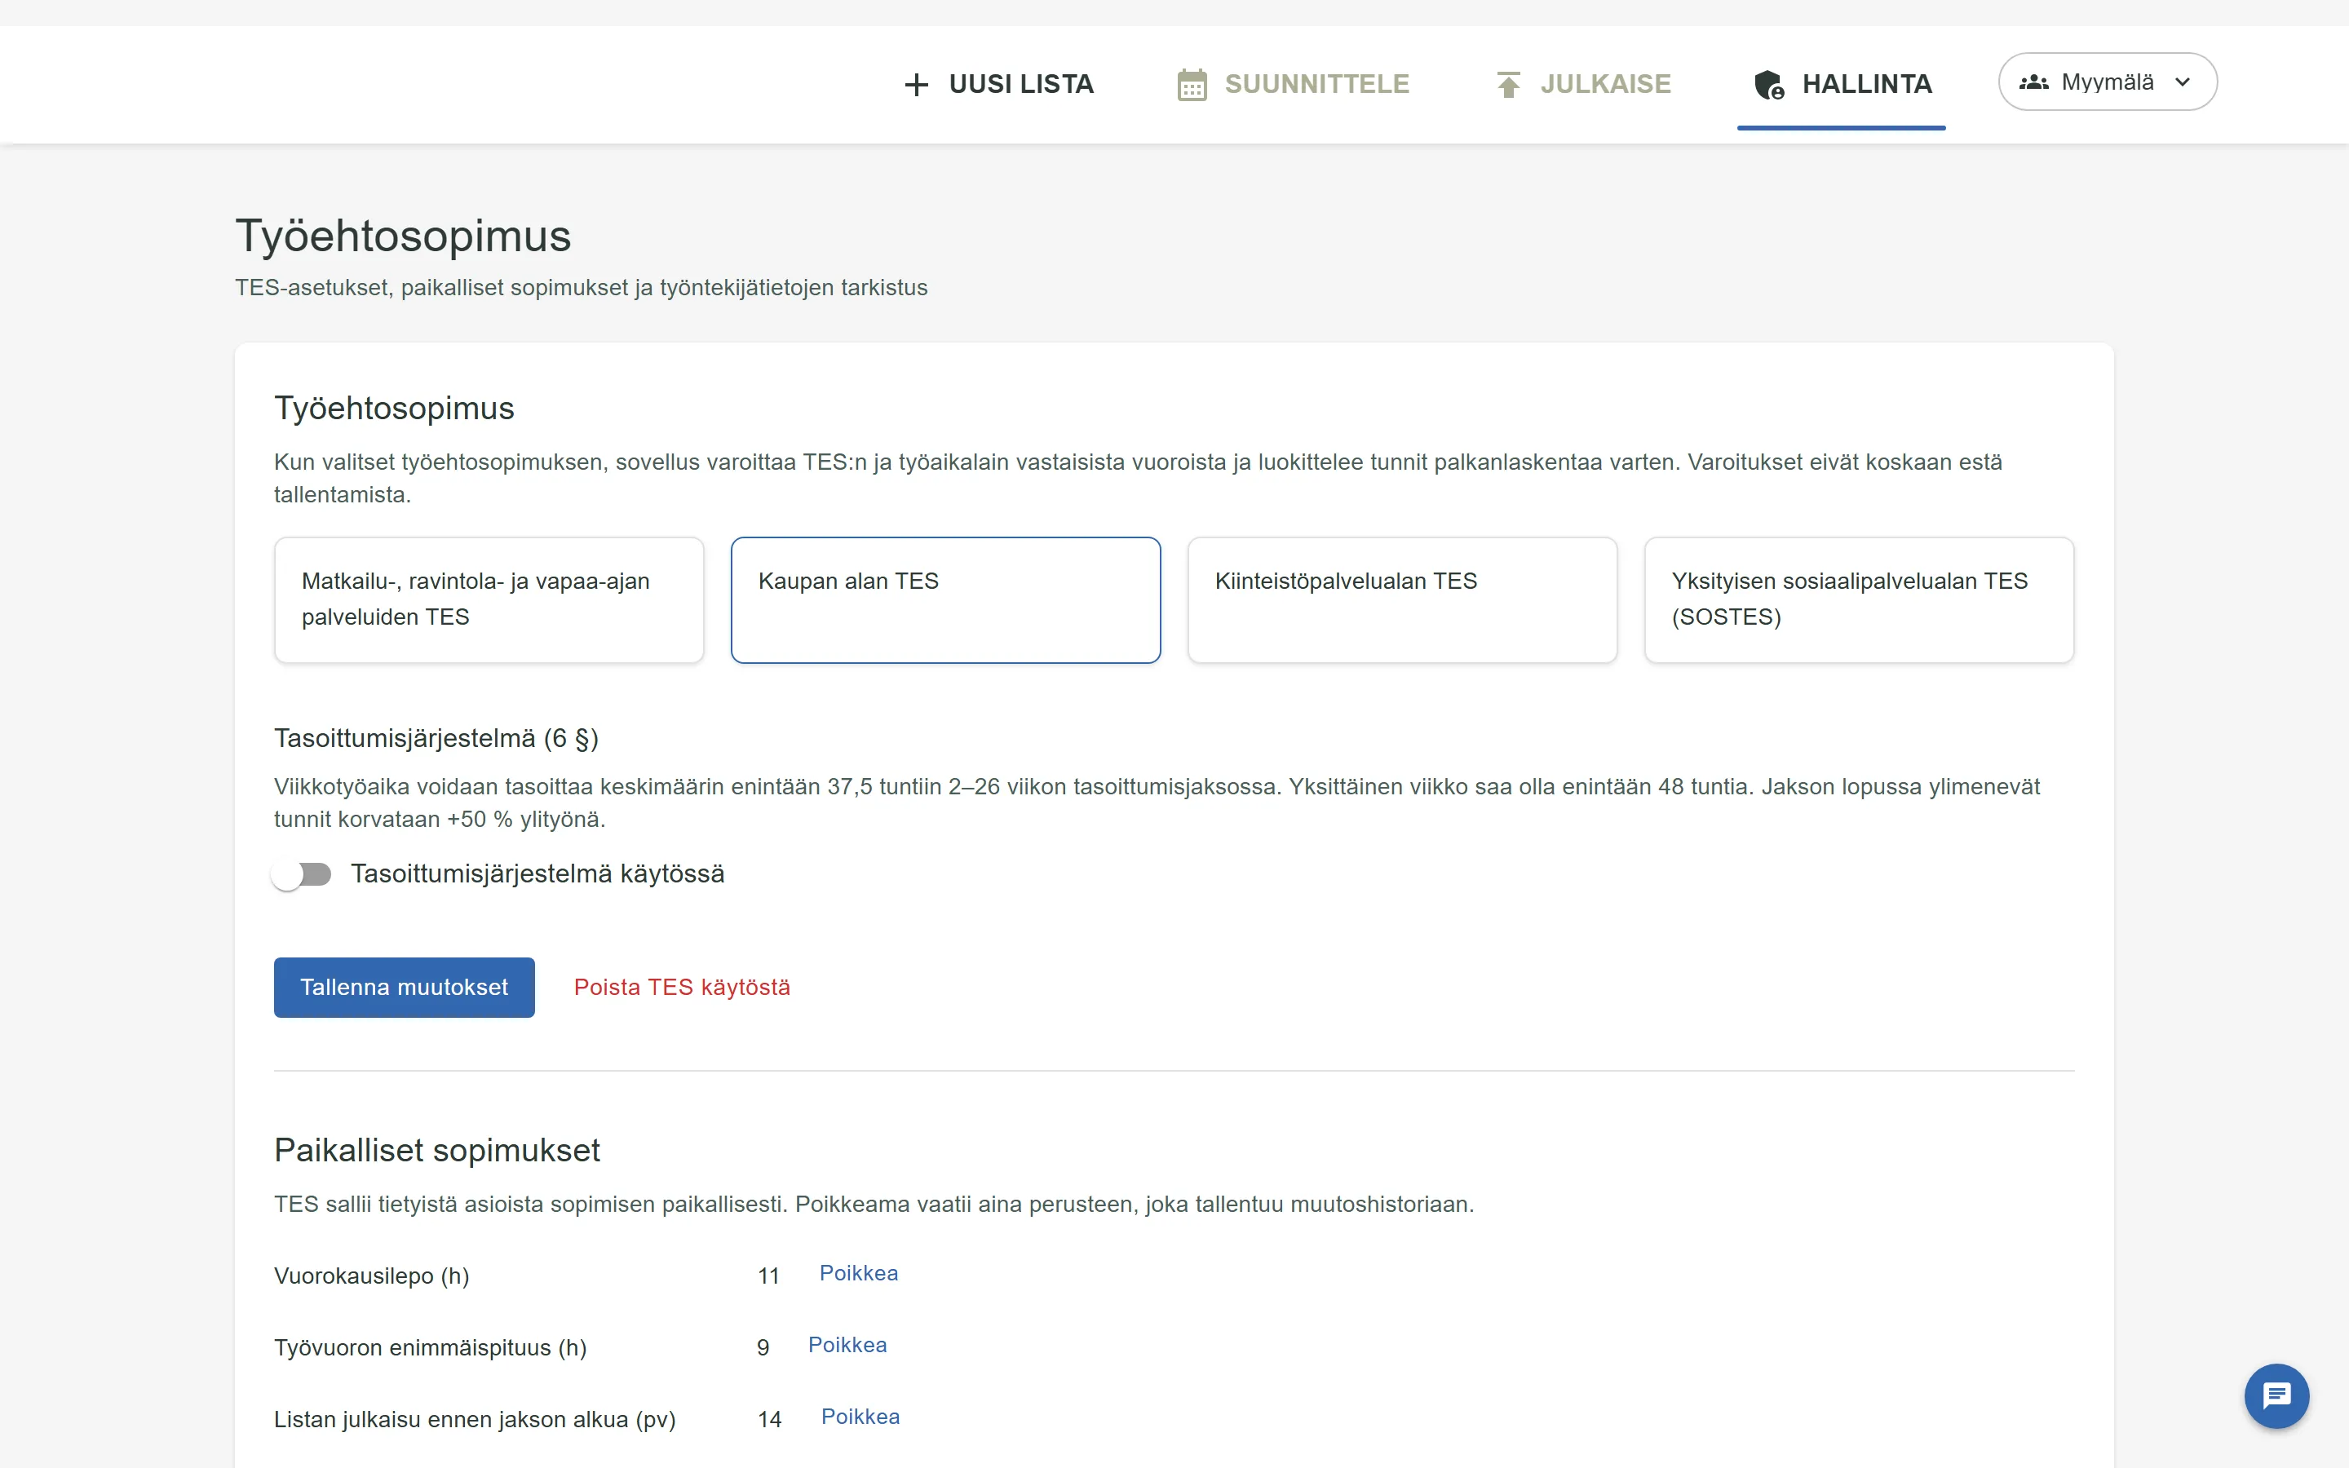Toggle Tasoittumisjärjestelmä käytössä switch
Screen dimensions: 2349x1468
point(302,875)
